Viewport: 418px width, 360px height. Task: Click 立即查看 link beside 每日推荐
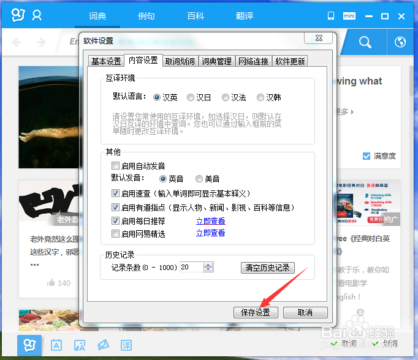[x=211, y=221]
